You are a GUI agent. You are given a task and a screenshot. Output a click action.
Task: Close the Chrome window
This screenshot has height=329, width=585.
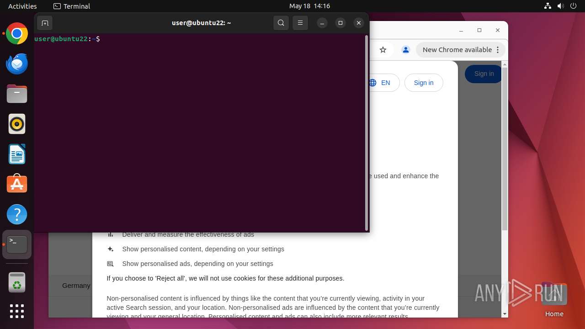(x=498, y=30)
